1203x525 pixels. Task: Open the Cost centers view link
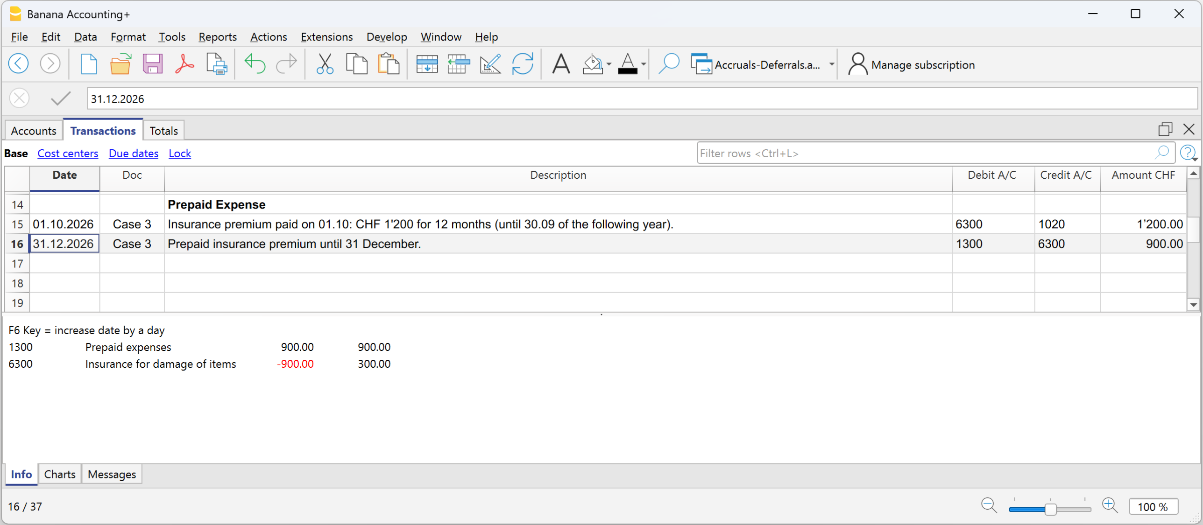coord(68,154)
